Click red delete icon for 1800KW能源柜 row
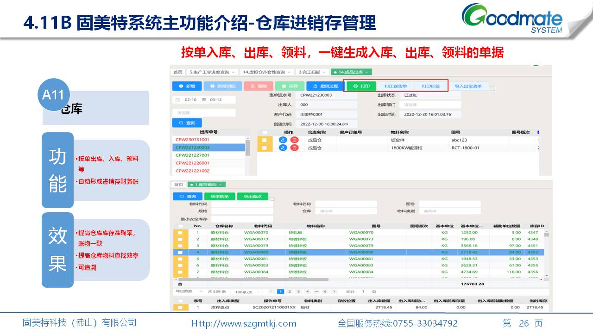Screen dimensions: 593x333 294,148
